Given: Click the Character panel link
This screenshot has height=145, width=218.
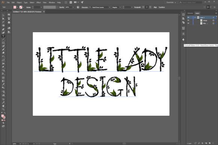Looking at the screenshot, I should tap(85, 7).
